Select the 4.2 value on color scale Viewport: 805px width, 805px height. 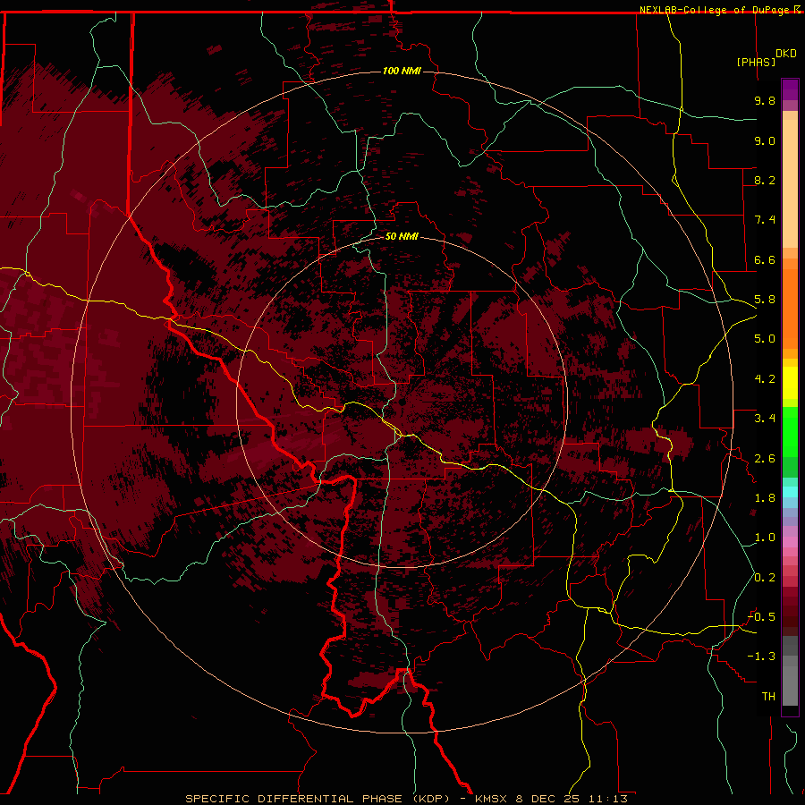765,379
